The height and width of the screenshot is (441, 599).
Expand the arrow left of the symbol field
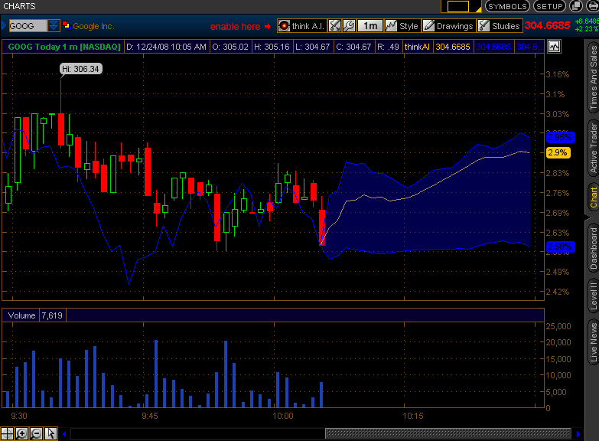(4, 25)
